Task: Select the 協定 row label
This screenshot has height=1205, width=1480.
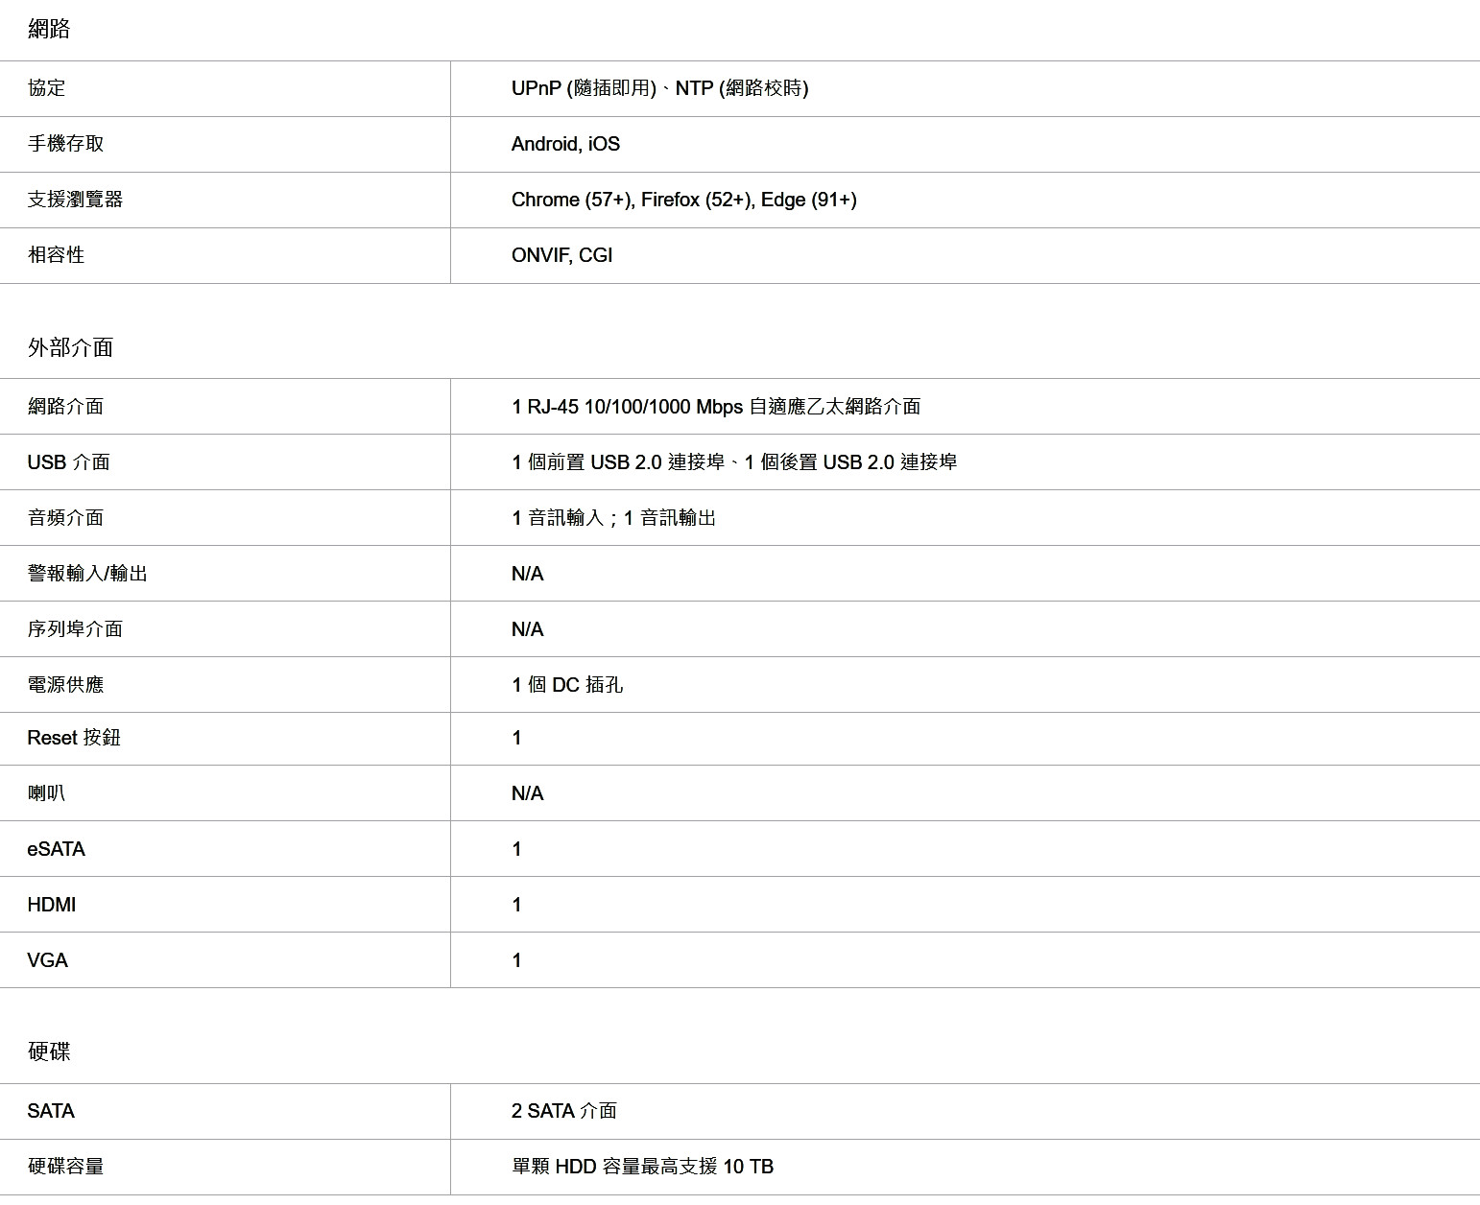Action: [x=47, y=88]
